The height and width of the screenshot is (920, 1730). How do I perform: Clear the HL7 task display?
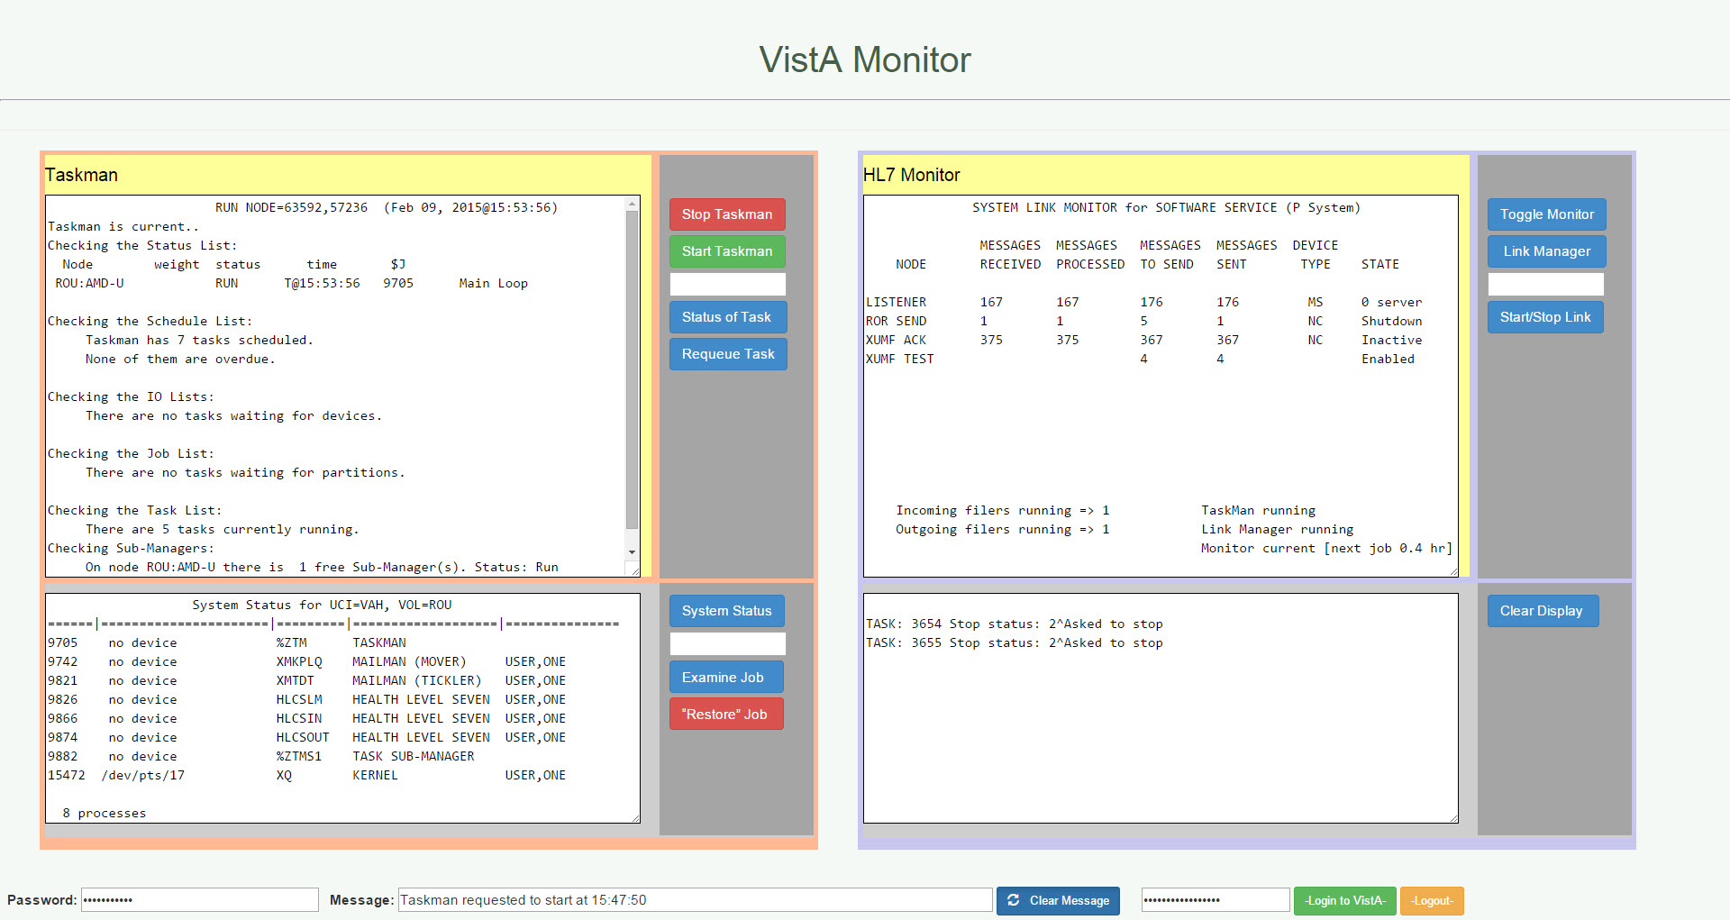1542,610
